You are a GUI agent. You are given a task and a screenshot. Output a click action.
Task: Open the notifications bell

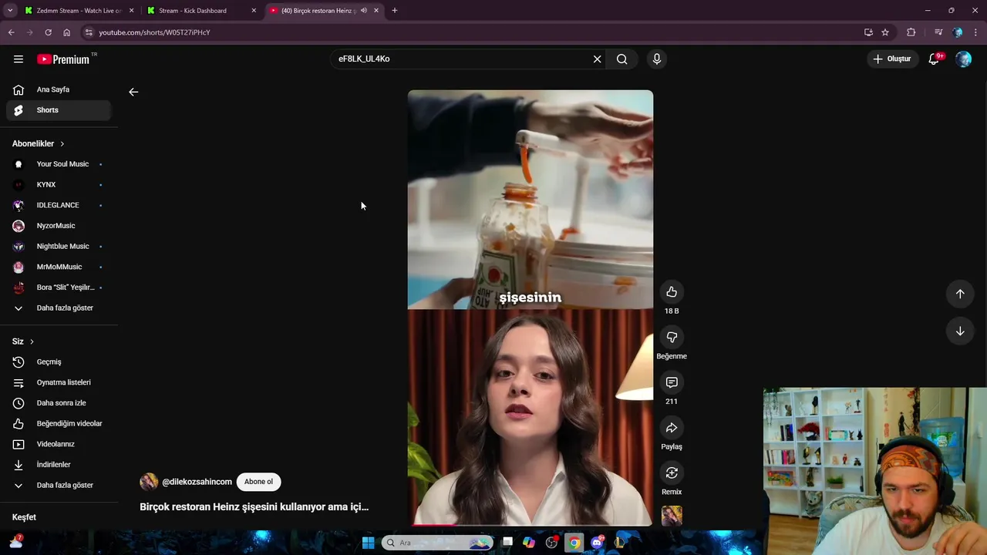click(934, 59)
